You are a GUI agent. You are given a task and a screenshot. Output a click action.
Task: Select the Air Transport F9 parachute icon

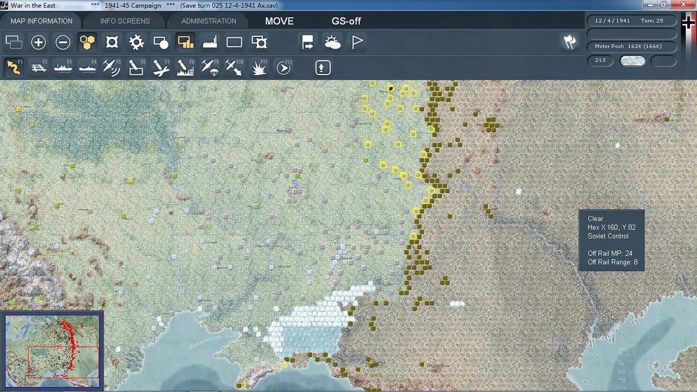pyautogui.click(x=210, y=67)
